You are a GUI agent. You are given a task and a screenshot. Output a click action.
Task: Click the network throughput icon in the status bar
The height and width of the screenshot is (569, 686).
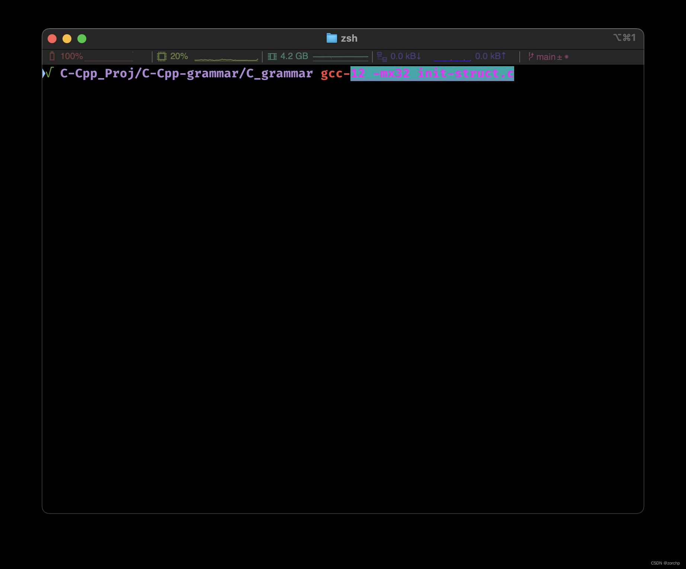pos(382,57)
